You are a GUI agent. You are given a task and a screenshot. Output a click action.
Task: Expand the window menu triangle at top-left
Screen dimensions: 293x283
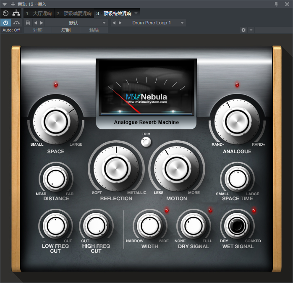(x=5, y=4)
